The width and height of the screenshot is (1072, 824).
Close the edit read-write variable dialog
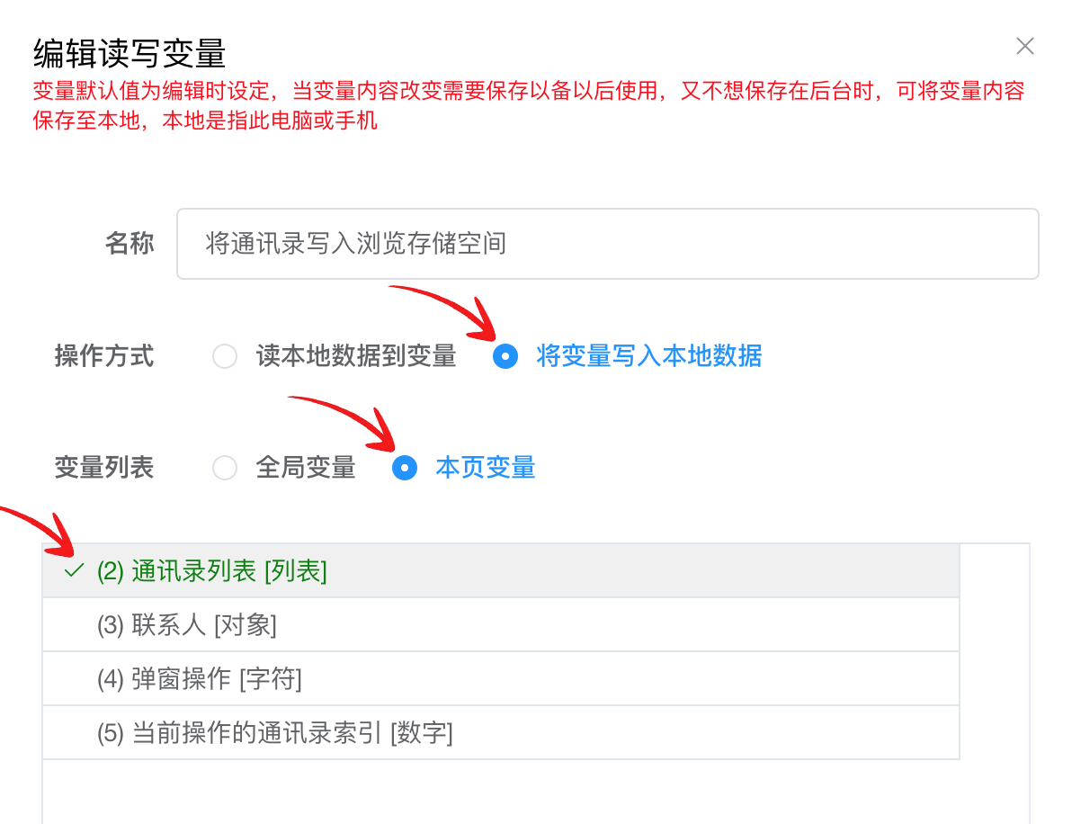tap(1025, 46)
